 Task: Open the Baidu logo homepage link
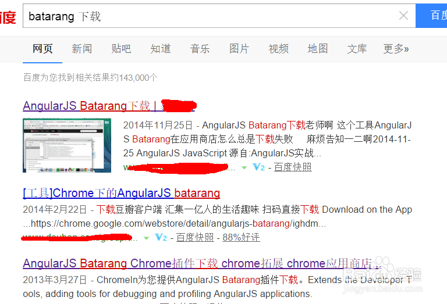(8, 17)
